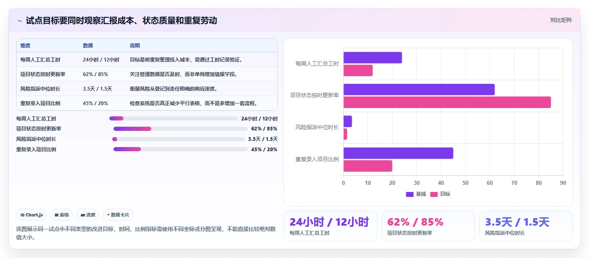
Task: Click progress value 62% / 85% beside bar
Action: (264, 129)
